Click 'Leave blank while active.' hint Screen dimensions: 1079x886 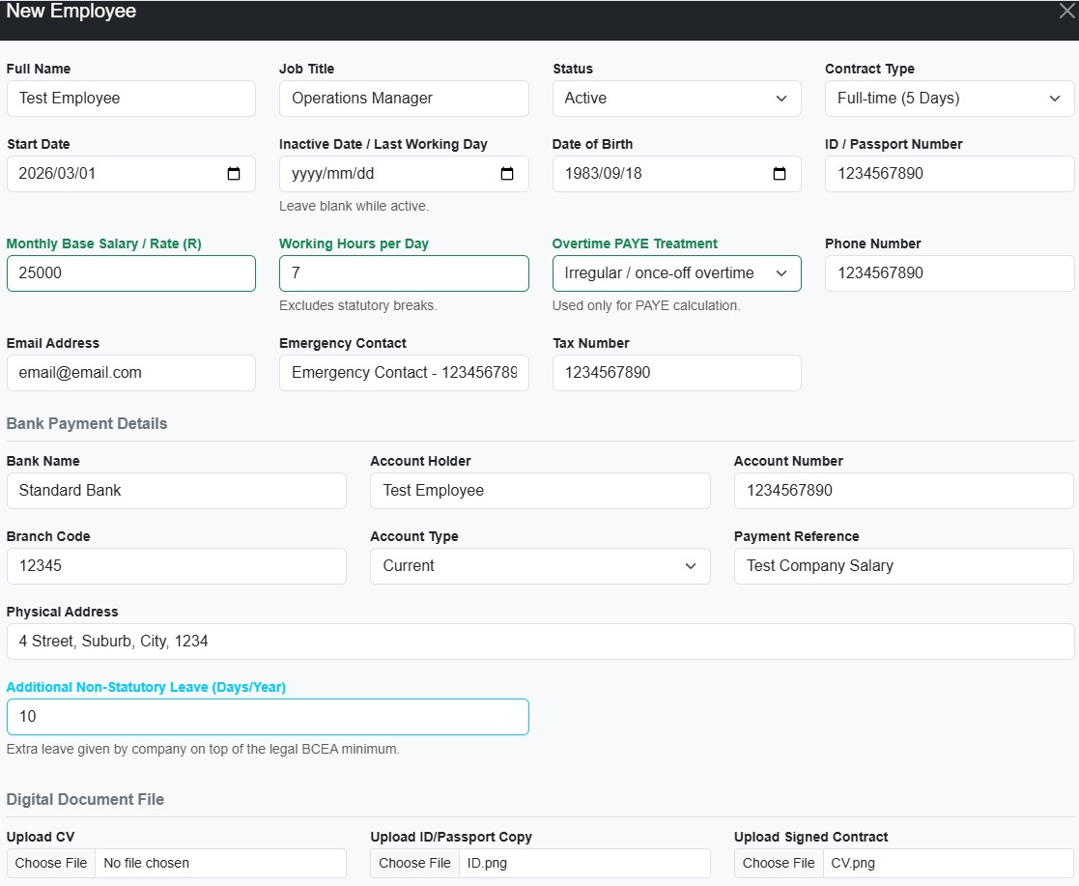point(354,206)
